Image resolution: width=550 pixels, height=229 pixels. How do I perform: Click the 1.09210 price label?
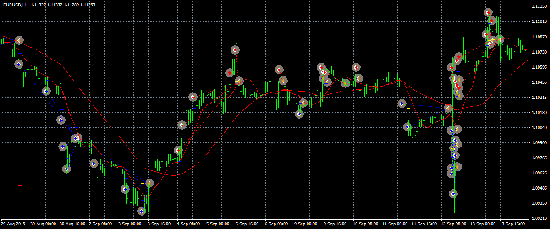[539, 218]
